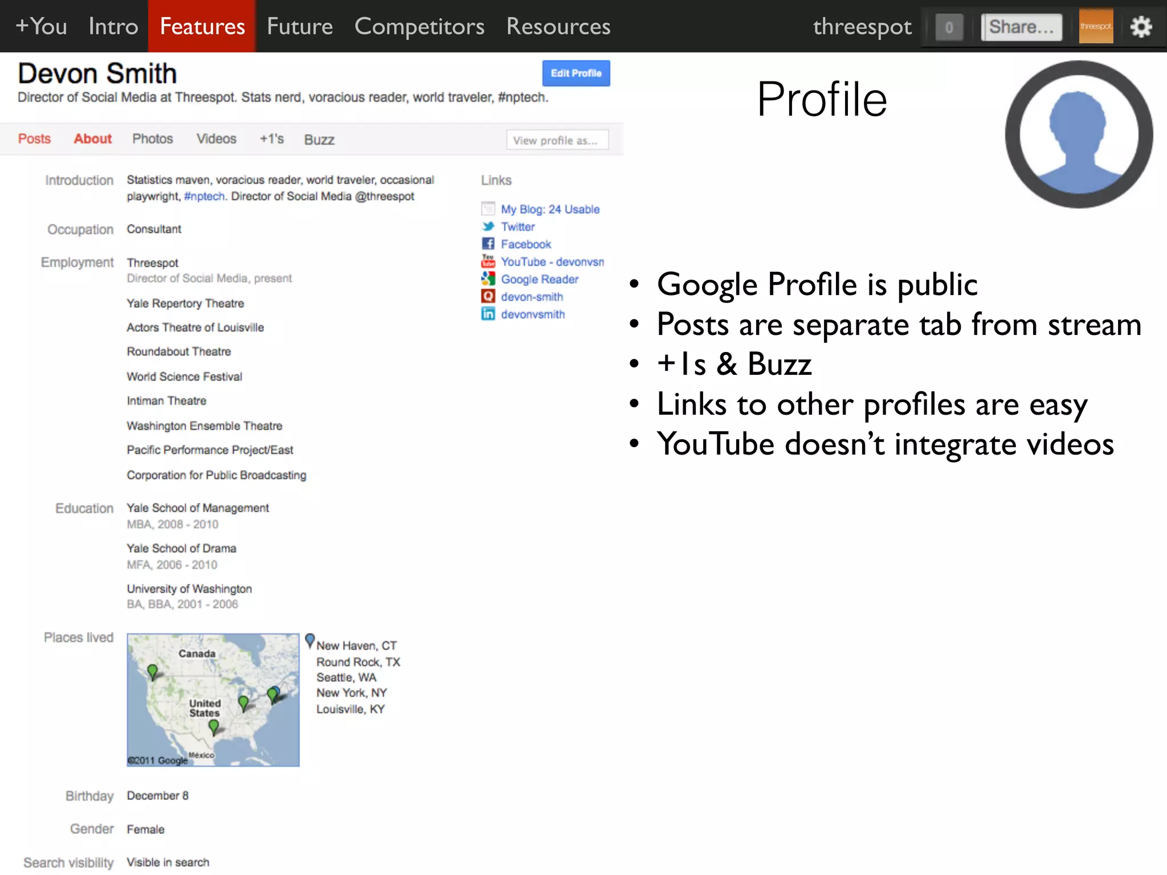Click the Quora Q icon
The width and height of the screenshot is (1167, 875).
(488, 296)
